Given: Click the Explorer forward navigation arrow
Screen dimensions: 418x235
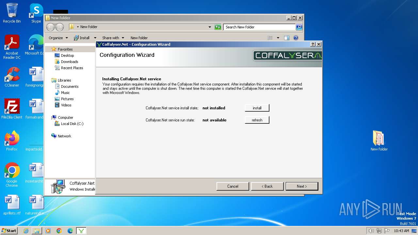Looking at the screenshot, I should point(59,27).
